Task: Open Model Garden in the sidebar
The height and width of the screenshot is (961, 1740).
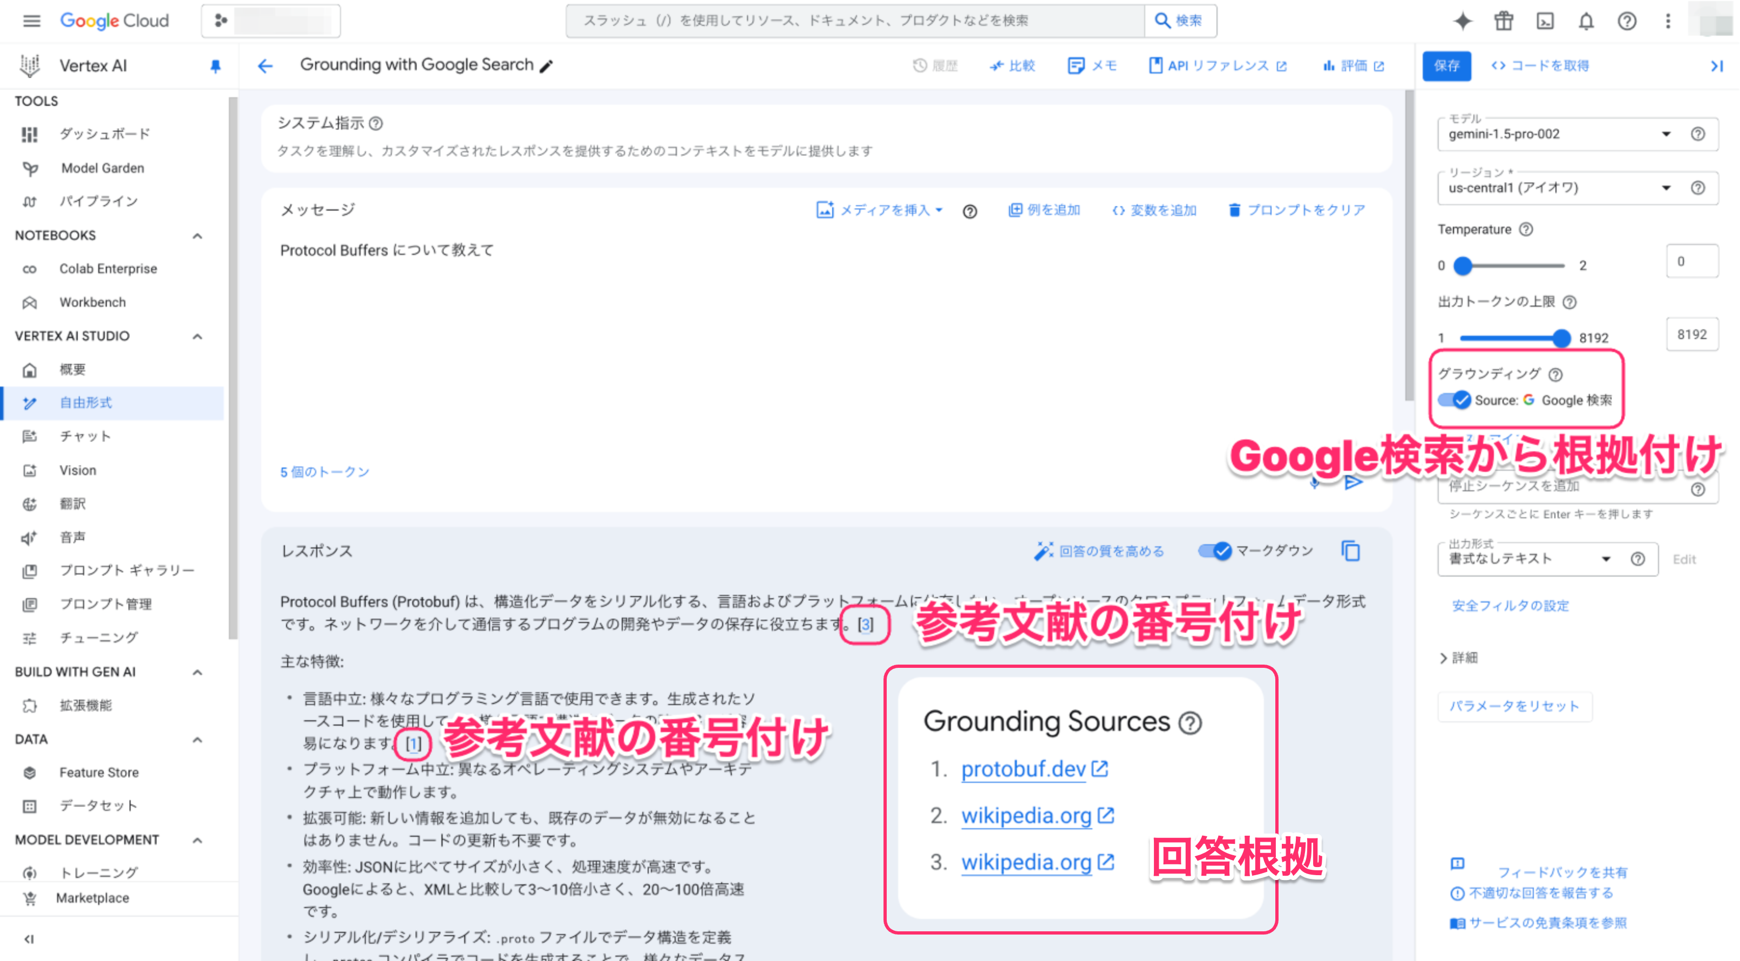Action: (102, 167)
